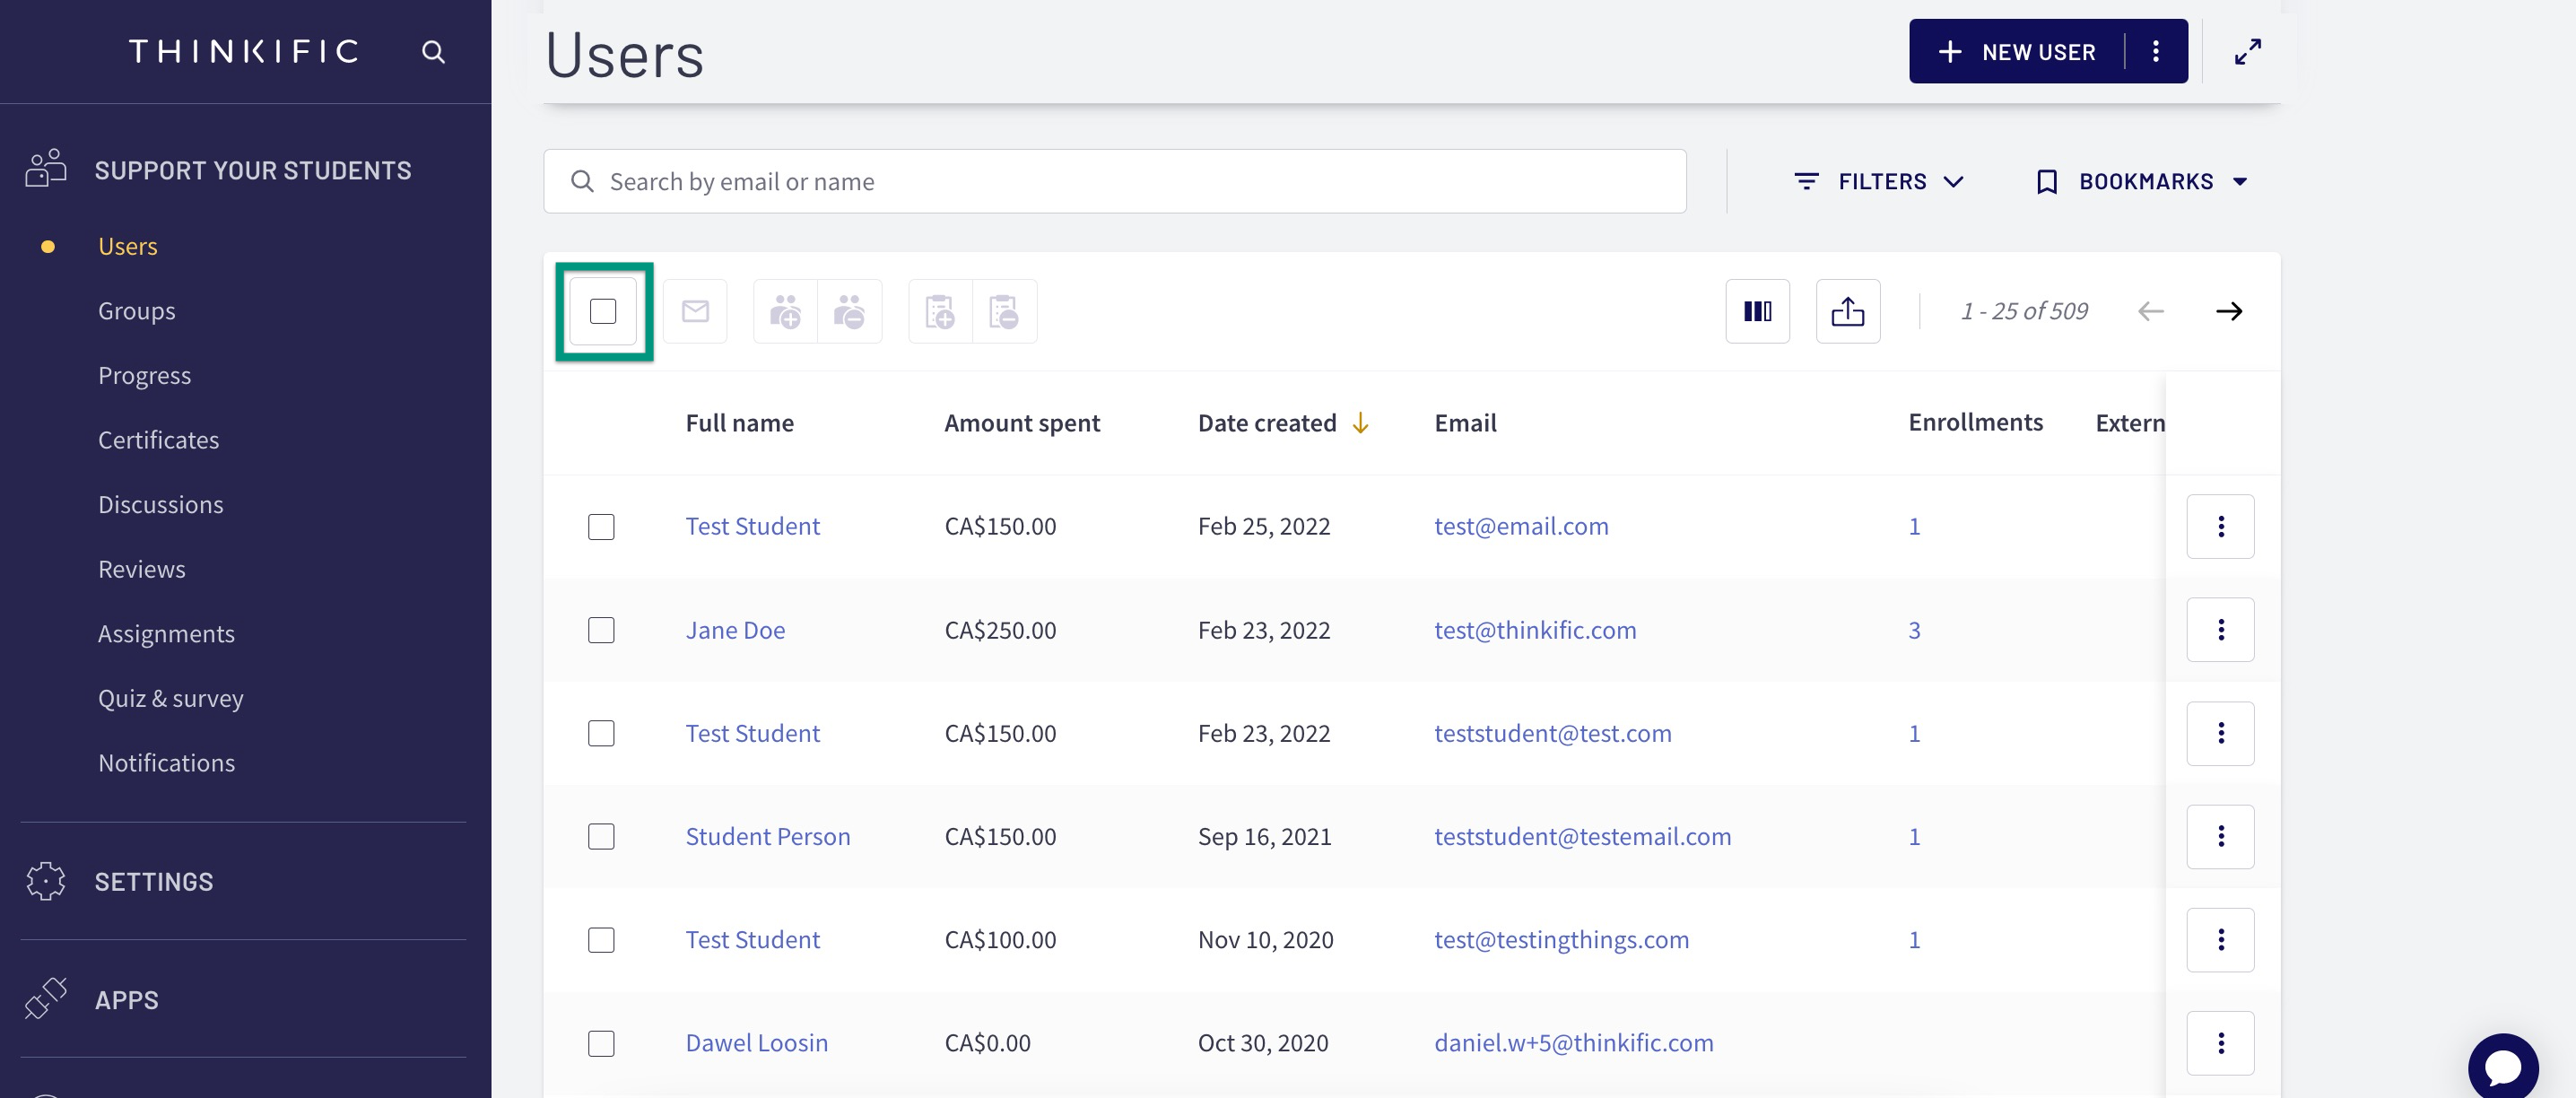Go to next page arrow
The image size is (2576, 1098).
click(x=2228, y=311)
